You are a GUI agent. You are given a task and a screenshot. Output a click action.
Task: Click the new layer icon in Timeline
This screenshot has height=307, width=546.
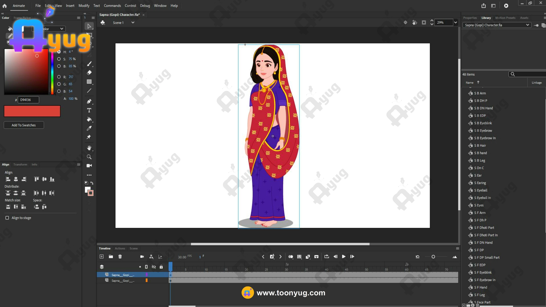tap(102, 256)
